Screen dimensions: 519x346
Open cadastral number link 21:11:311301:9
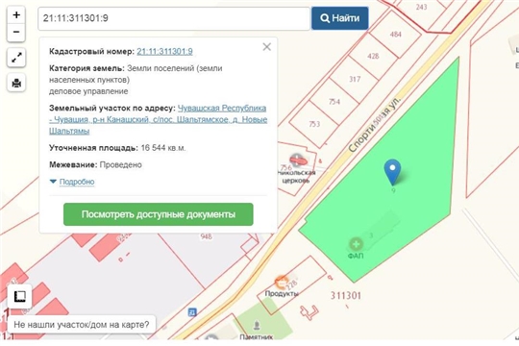[x=164, y=51]
